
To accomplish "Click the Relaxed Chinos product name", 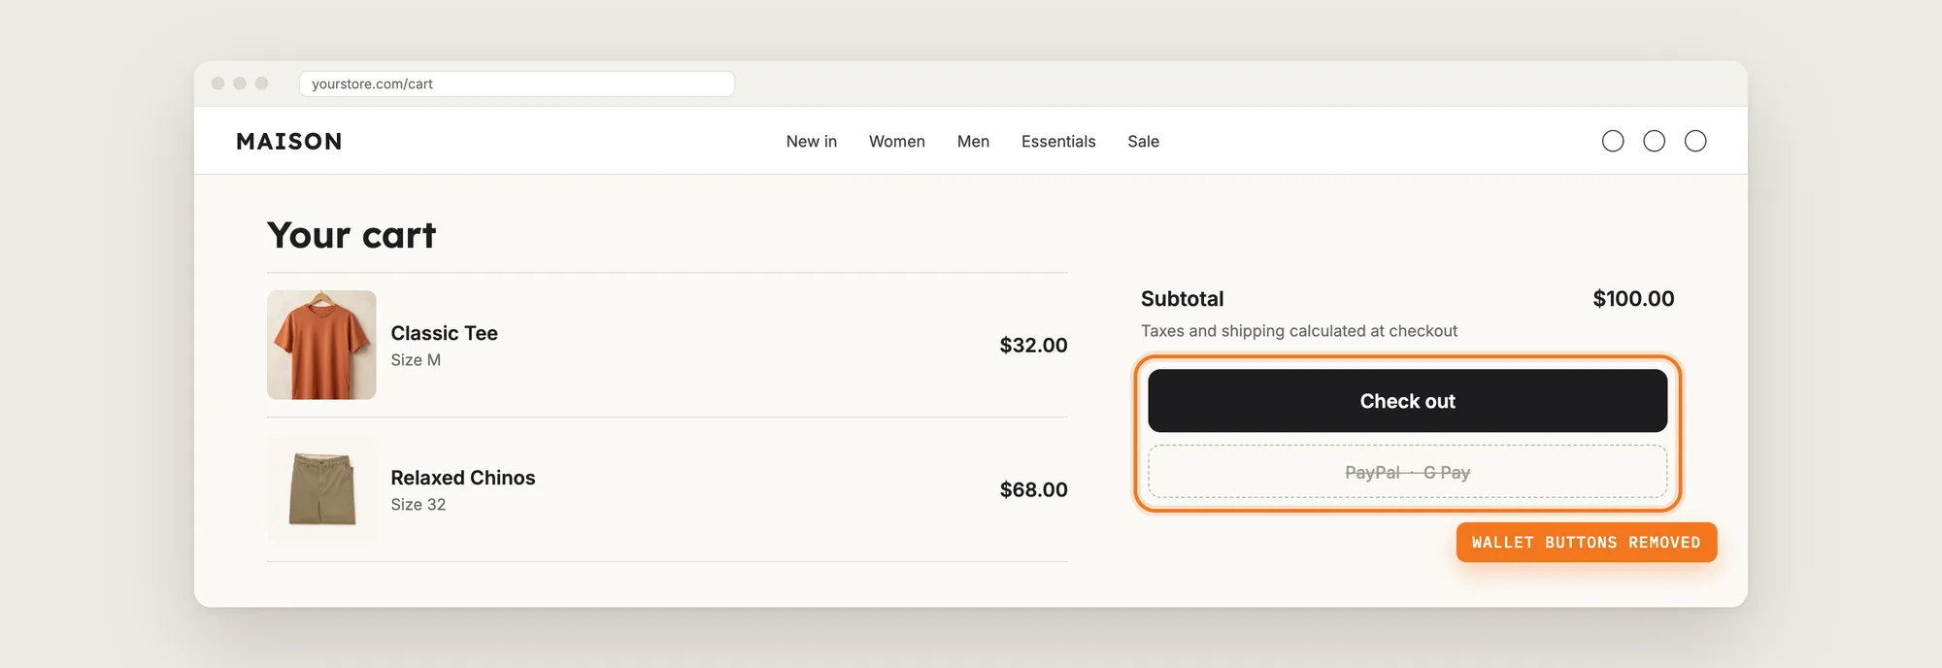I will pyautogui.click(x=462, y=478).
